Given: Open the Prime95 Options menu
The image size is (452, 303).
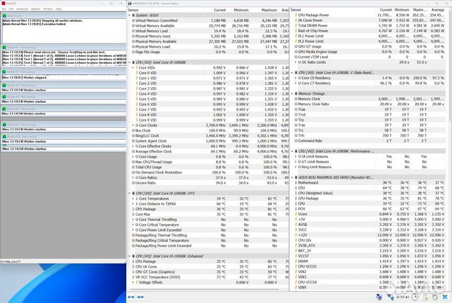Looking at the screenshot, I should pos(36,9).
